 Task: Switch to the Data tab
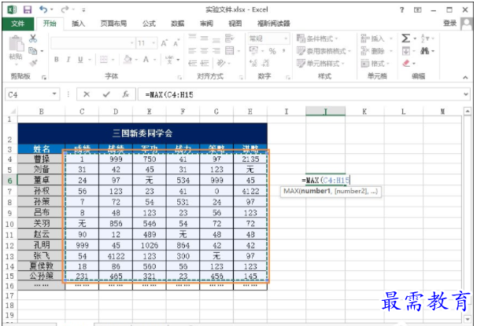tap(178, 24)
